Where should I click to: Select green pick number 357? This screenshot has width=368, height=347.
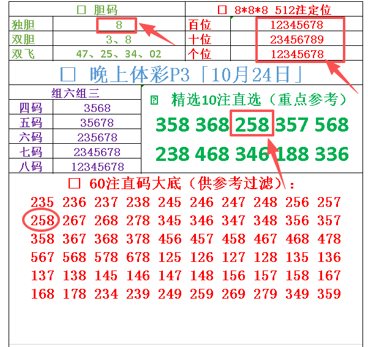(291, 124)
